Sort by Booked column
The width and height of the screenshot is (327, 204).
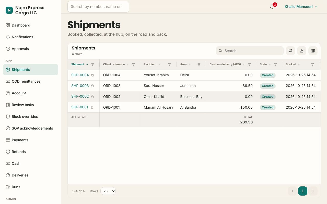click(x=293, y=65)
